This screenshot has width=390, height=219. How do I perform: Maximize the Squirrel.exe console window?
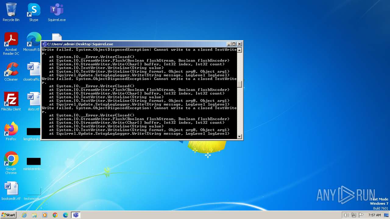(234, 44)
